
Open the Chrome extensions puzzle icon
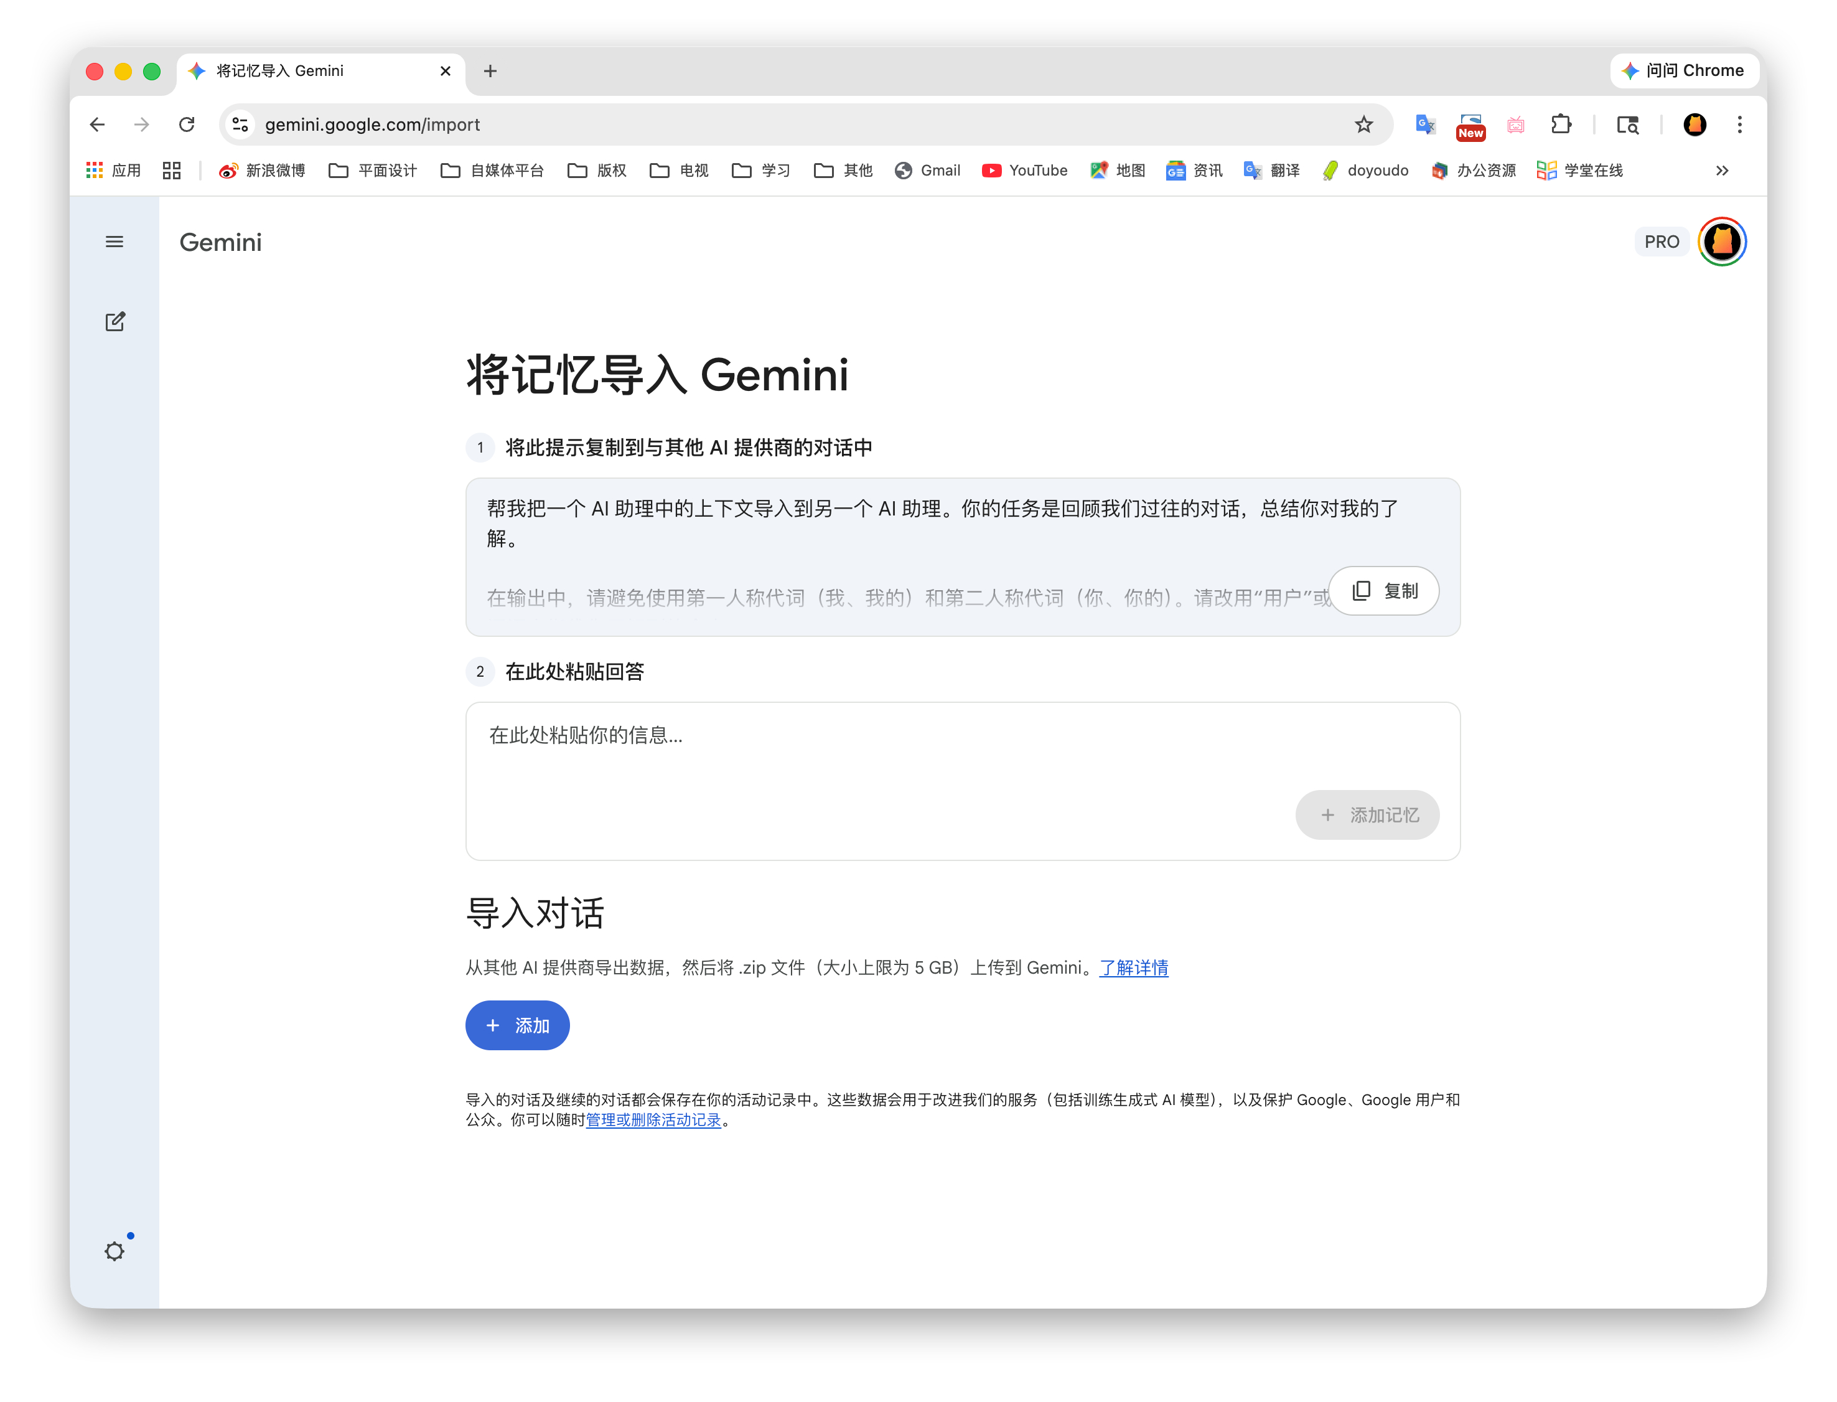pyautogui.click(x=1560, y=125)
